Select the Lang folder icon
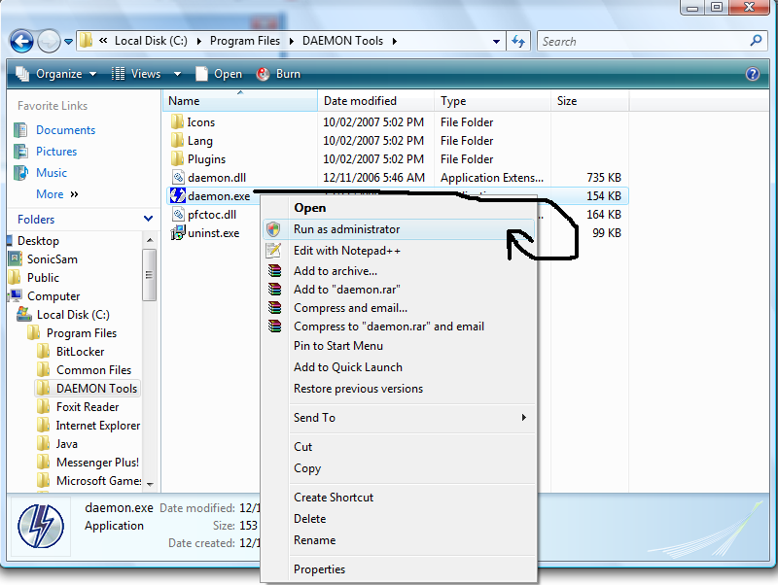This screenshot has height=585, width=778. tap(177, 140)
